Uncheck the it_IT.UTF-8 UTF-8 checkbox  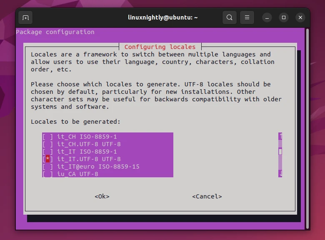(47, 159)
